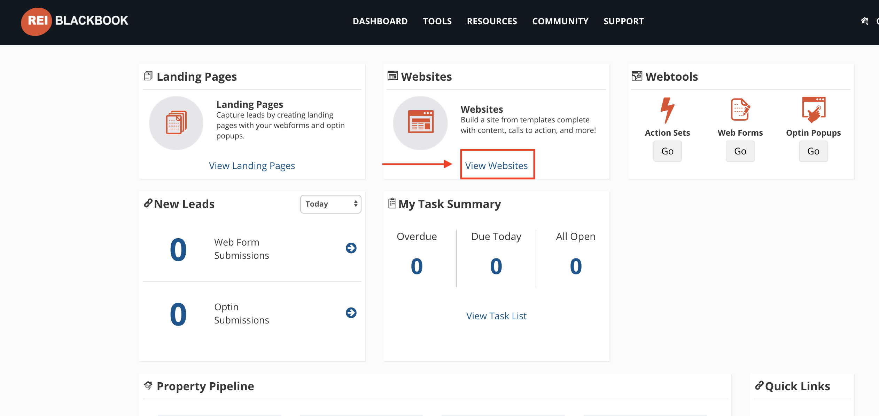Click the Quick Links chain icon

759,385
